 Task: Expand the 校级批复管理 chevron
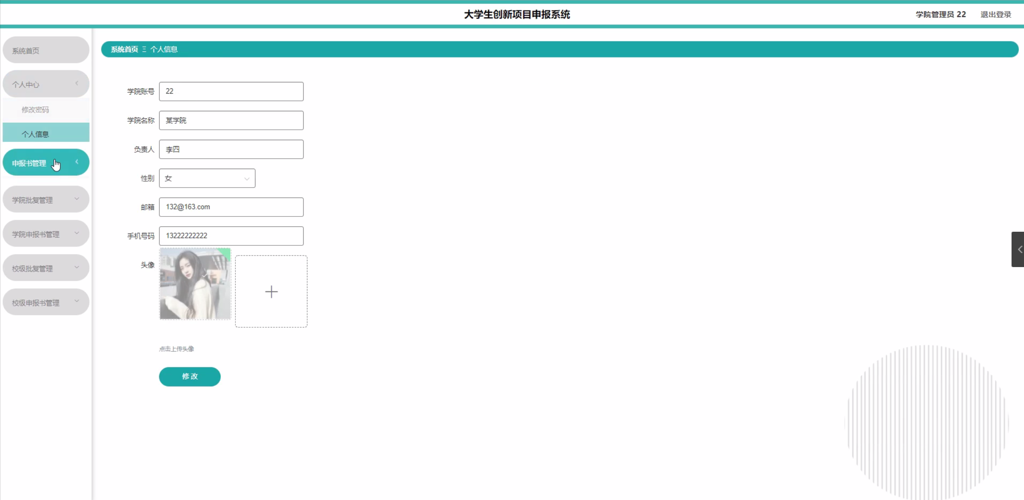(77, 267)
